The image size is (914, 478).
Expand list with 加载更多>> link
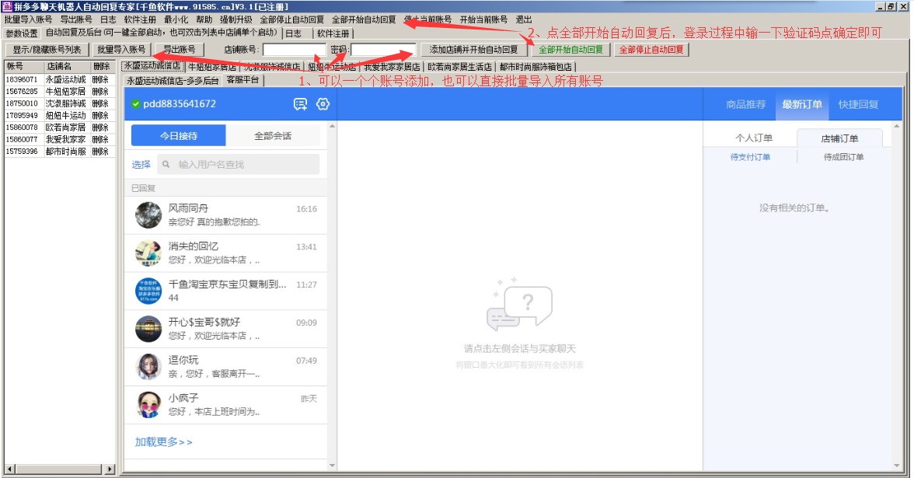[163, 441]
